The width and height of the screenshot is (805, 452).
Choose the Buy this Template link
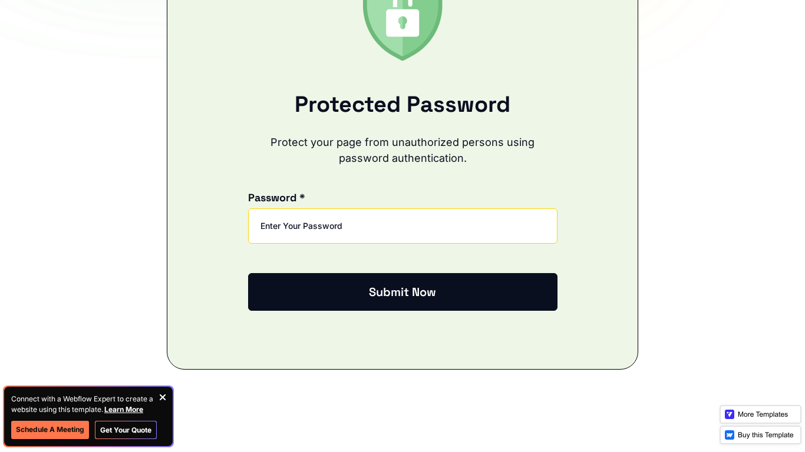pos(760,435)
